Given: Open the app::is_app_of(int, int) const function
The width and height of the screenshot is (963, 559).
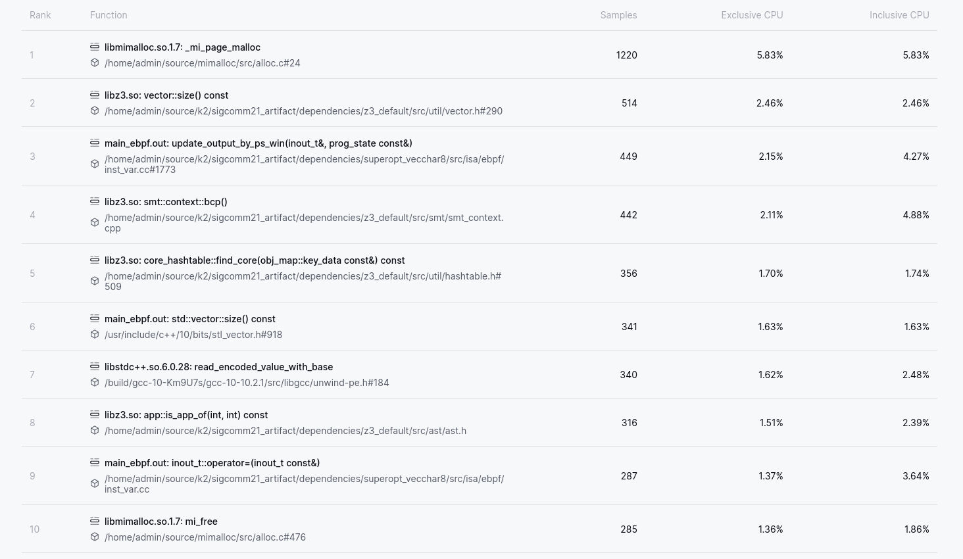Looking at the screenshot, I should click(186, 415).
